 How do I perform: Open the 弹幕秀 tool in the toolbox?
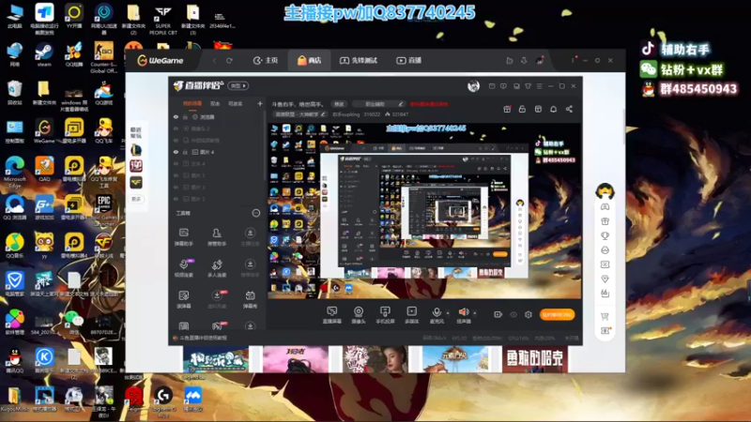point(250,299)
